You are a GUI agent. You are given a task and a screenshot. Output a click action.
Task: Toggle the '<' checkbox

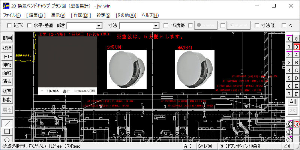(x=284, y=25)
